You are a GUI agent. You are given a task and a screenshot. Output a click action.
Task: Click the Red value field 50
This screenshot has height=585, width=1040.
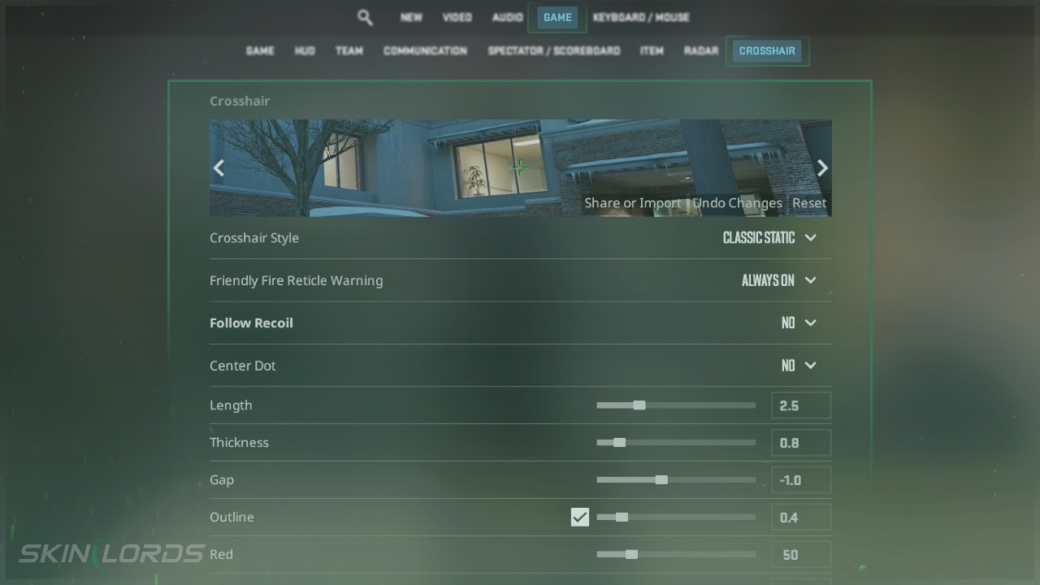click(801, 555)
